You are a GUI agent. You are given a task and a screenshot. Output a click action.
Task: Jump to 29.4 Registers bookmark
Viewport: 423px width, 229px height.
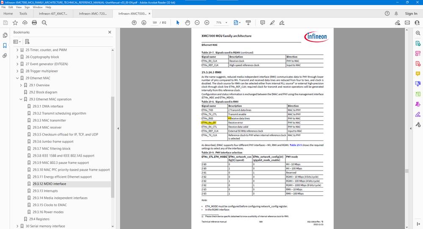point(39,219)
